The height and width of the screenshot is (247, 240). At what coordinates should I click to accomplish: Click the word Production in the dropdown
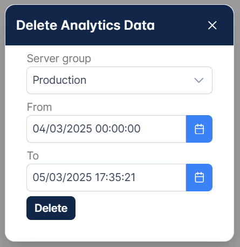tap(59, 80)
